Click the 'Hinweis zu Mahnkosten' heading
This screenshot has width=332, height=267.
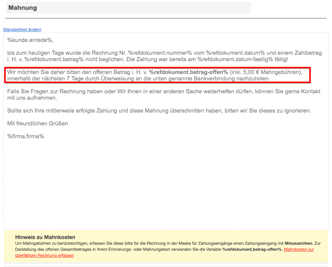(x=45, y=237)
